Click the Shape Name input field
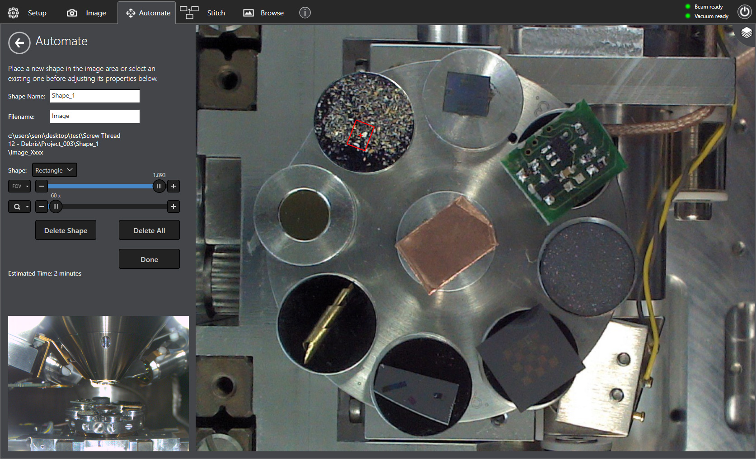Image resolution: width=756 pixels, height=459 pixels. pos(94,96)
